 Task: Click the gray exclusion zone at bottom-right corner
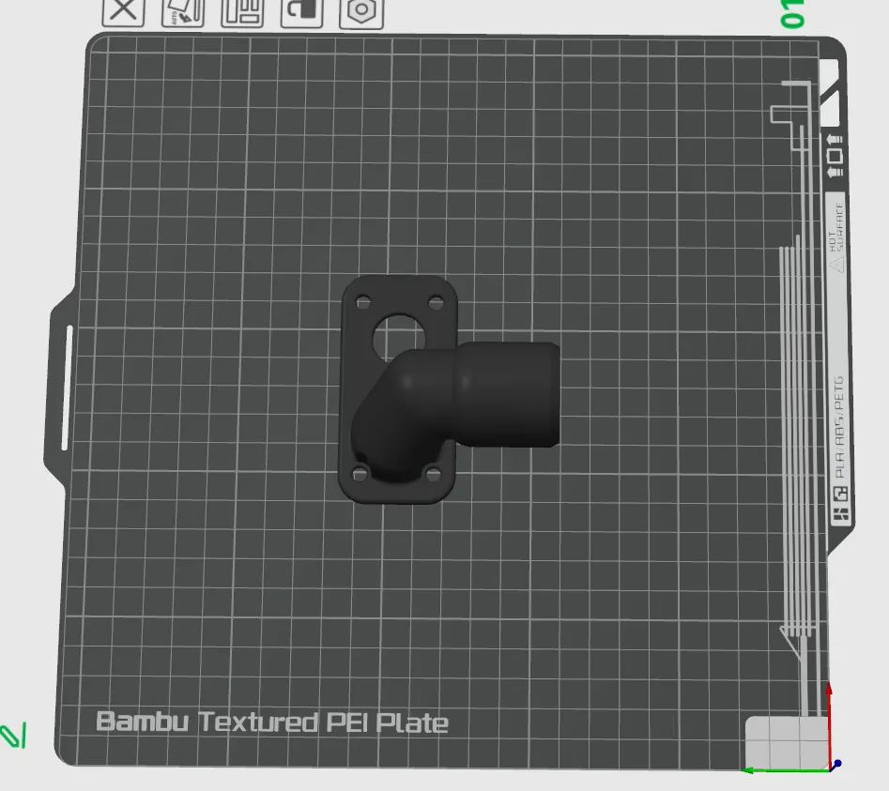pos(787,741)
